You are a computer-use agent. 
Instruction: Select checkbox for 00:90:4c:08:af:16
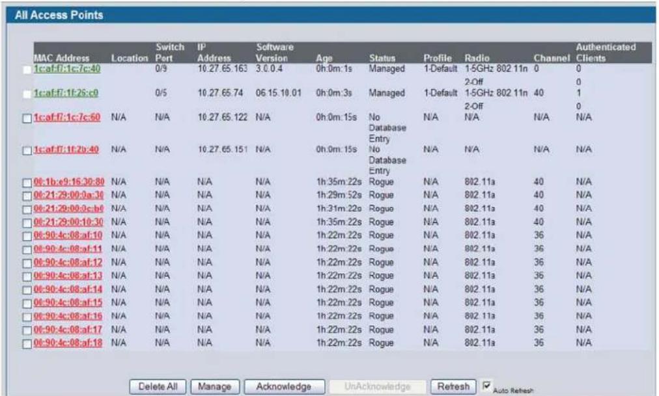[x=27, y=317]
